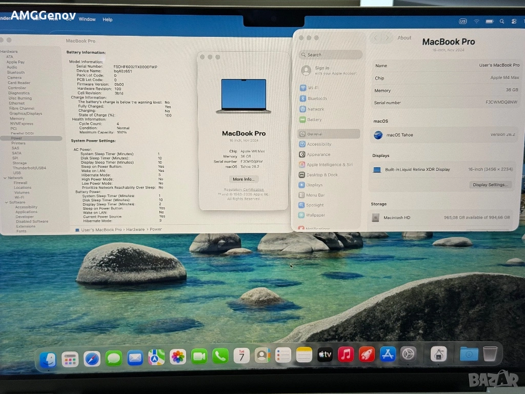Click the Display Settings... button
This screenshot has height=394, width=525.
coord(490,185)
